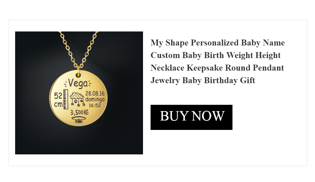Click the '3,500KG' weight engraving
Screen dimensions: 315x182
[x=79, y=113]
